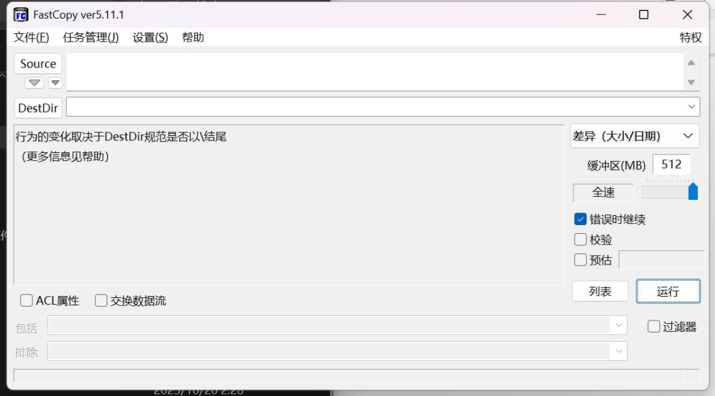Expand the 包括 filter dropdown
Viewport: 715px width, 396px height.
[618, 325]
